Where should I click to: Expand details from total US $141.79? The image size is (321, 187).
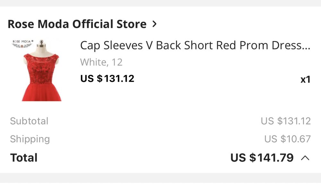pos(262,158)
